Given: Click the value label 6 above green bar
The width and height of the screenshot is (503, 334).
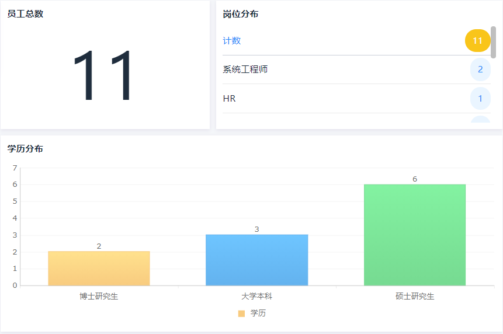Looking at the screenshot, I should 415,179.
